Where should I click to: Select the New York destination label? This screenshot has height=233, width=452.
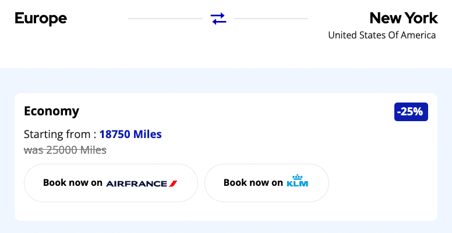pyautogui.click(x=402, y=18)
